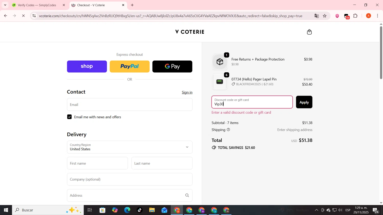This screenshot has width=383, height=215.
Task: Open the extension with 14 badge
Action: pos(347,16)
